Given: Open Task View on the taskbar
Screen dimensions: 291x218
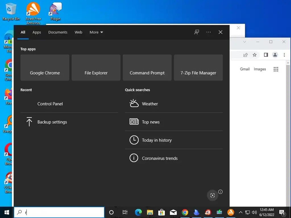Looking at the screenshot, I should 125,212.
